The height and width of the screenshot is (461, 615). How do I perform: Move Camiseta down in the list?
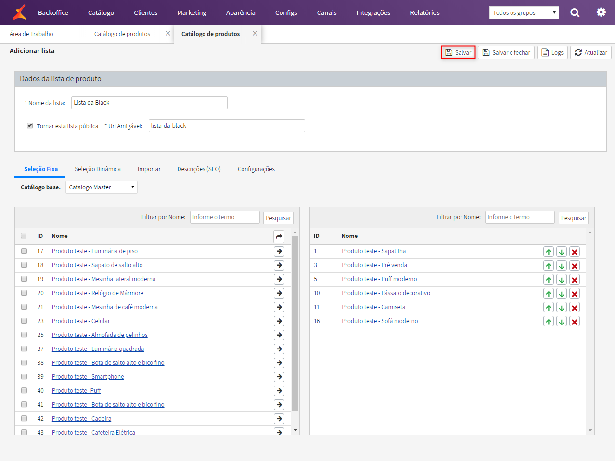pyautogui.click(x=562, y=308)
